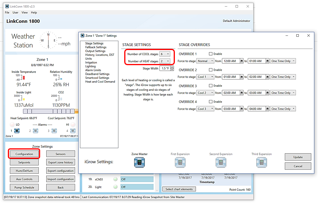Click zone 3 controller icon below alarms
This screenshot has height=203, width=318.
(54, 131)
